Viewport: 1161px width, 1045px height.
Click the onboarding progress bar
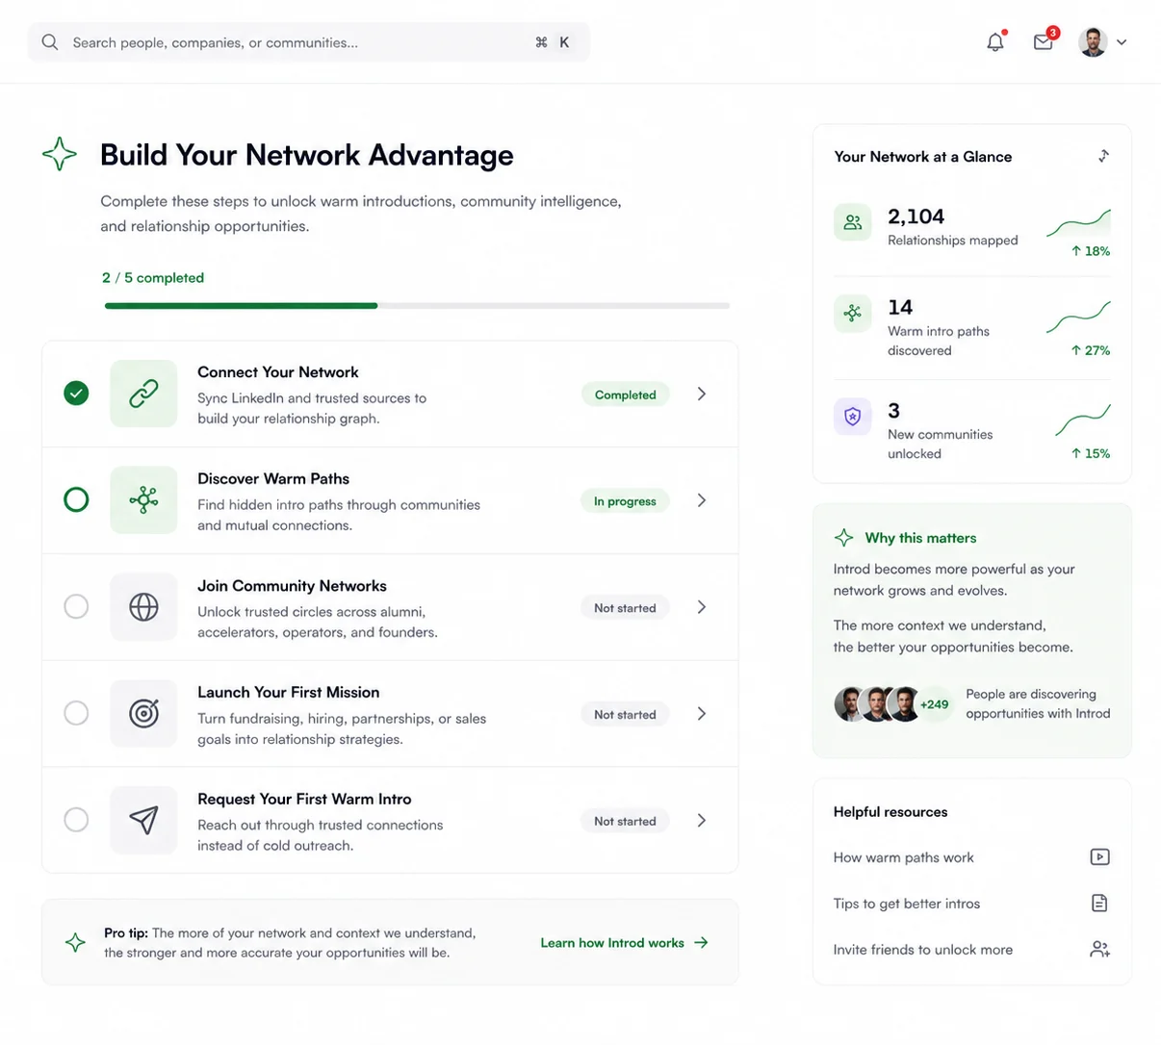point(417,306)
